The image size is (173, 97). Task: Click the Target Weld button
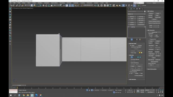pos(158,17)
